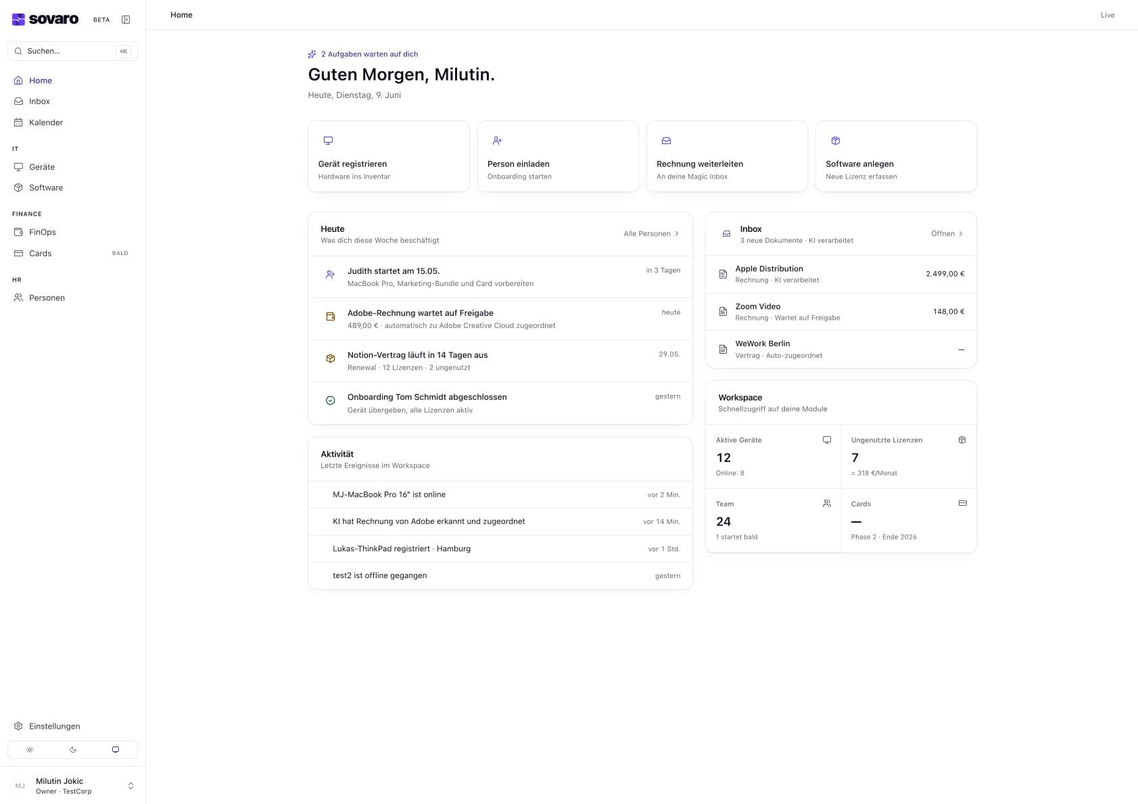1138x804 pixels.
Task: Open Einstellungen settings
Action: coord(72,726)
